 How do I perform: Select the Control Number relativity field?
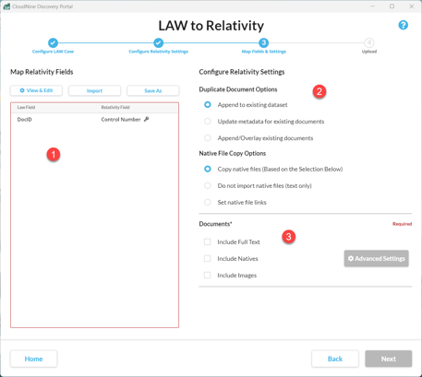pyautogui.click(x=121, y=120)
